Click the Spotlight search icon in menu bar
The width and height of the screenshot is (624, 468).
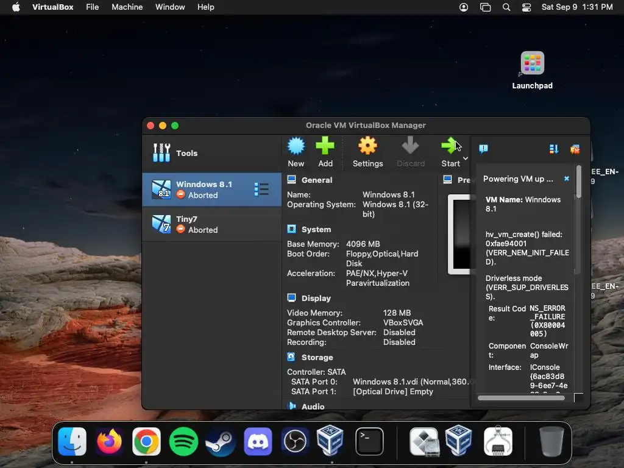(506, 7)
